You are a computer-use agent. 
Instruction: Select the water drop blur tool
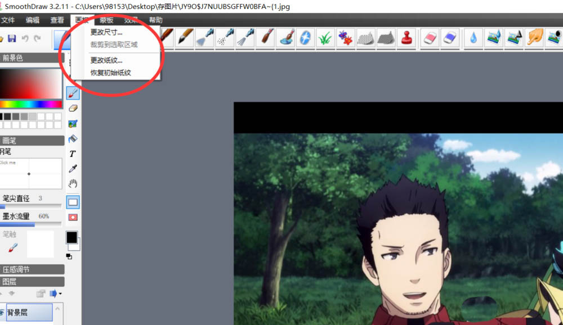point(473,37)
